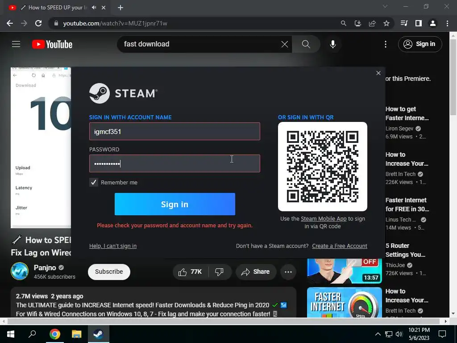Click FASTER INTERNET thumbnail
Image resolution: width=457 pixels, height=343 pixels.
coord(344,302)
